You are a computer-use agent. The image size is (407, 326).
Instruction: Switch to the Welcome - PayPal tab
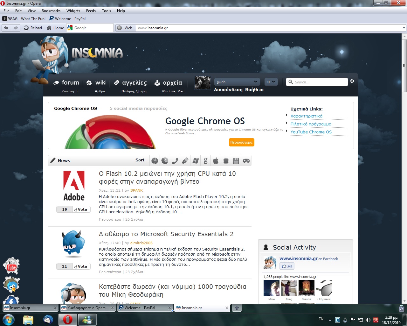click(145, 308)
